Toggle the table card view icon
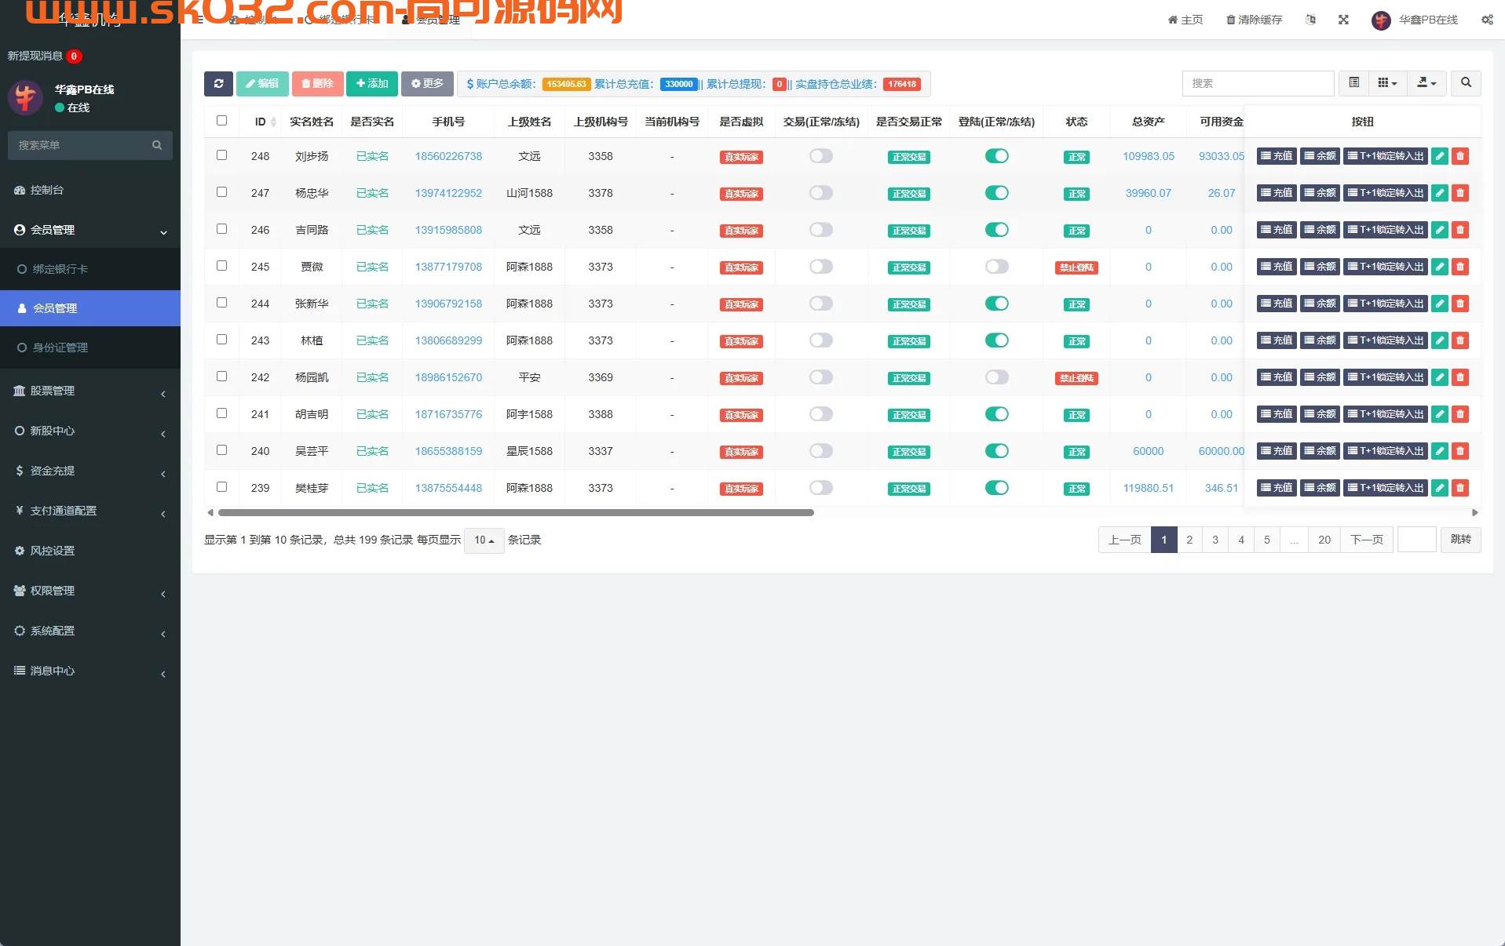Screen dimensions: 1505x946 coord(1353,83)
